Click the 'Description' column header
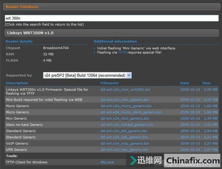Viewport: 222px width, 169px height. tap(17, 83)
